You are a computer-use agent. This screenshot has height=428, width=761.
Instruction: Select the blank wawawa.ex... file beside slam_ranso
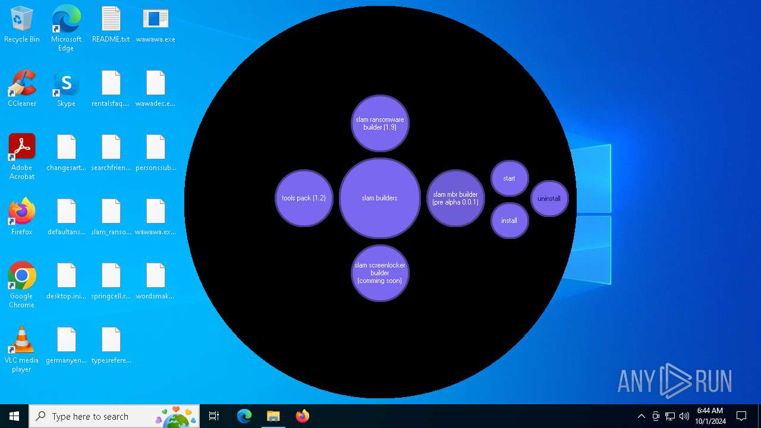click(155, 218)
